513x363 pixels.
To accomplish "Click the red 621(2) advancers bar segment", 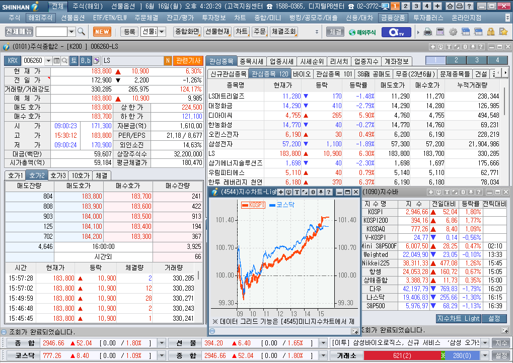I will [402, 355].
